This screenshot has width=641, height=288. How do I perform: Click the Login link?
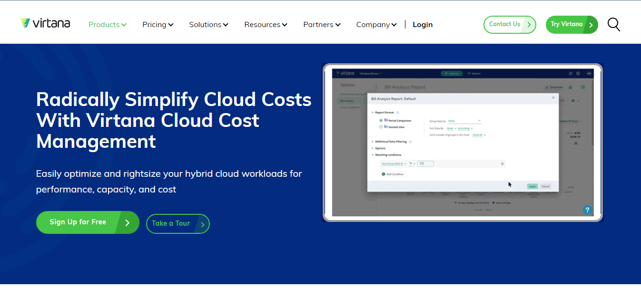point(423,25)
